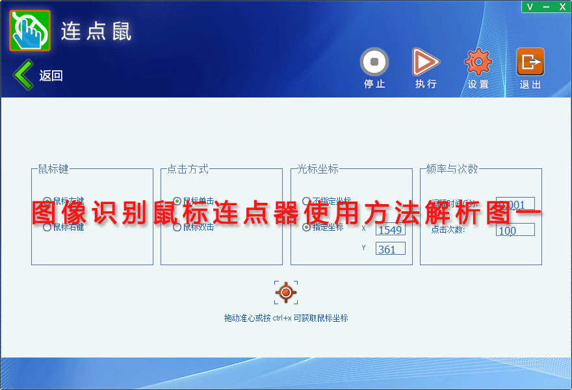Select left mouse button (鼠标左键) radio
The image size is (572, 390).
click(x=47, y=201)
